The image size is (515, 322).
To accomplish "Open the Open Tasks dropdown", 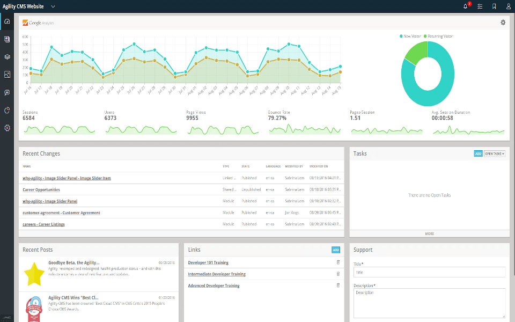I will [x=495, y=153].
